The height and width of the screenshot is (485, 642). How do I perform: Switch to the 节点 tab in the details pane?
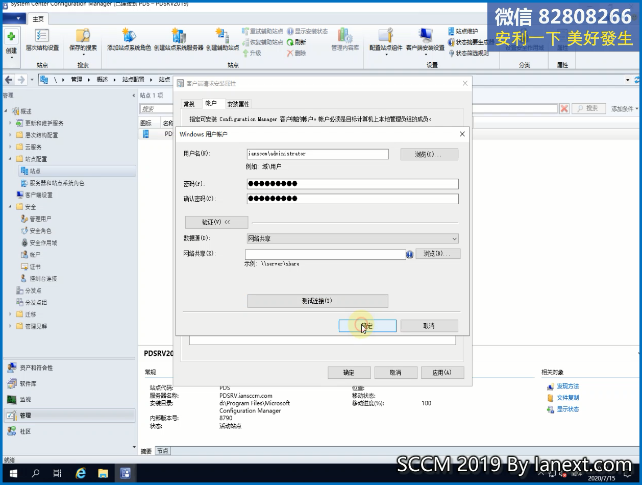(x=163, y=451)
